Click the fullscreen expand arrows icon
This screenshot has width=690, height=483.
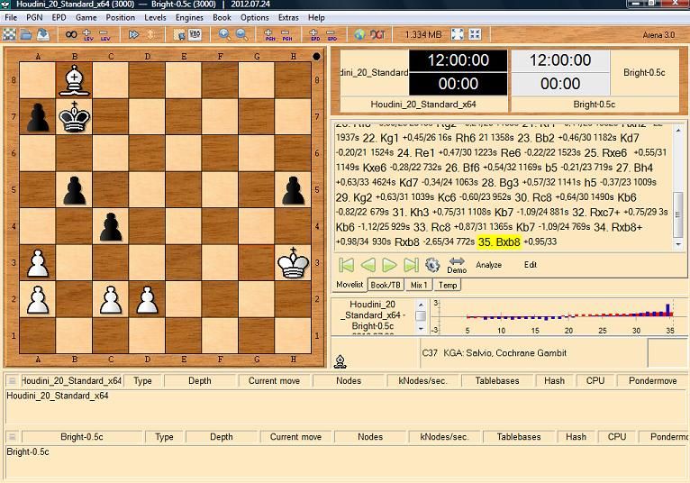(x=457, y=34)
